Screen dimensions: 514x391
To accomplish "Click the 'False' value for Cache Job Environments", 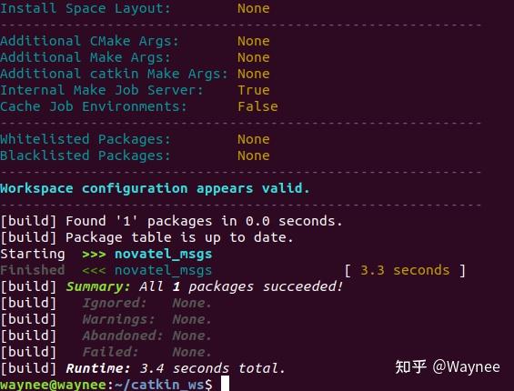I will click(x=257, y=106).
